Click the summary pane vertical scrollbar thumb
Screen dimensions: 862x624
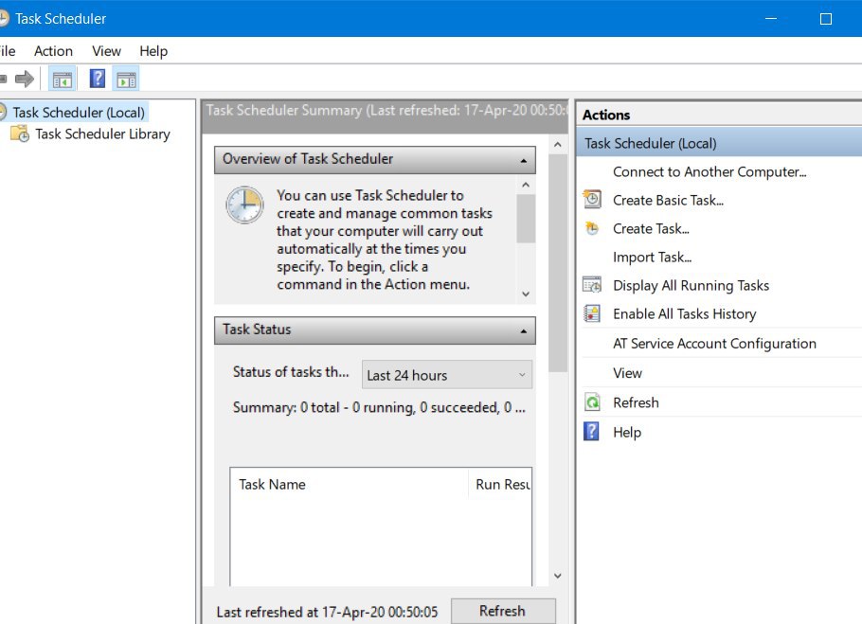(557, 263)
